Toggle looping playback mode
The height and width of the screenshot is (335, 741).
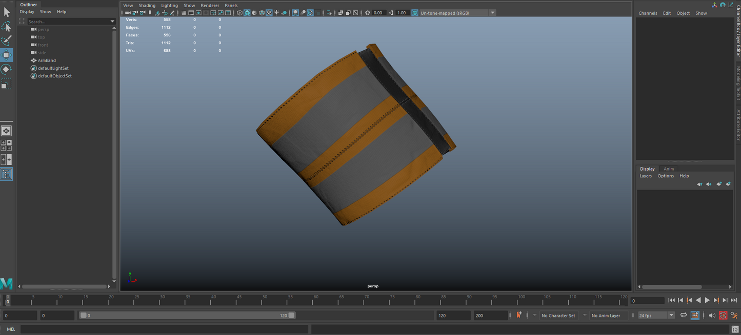tap(683, 316)
